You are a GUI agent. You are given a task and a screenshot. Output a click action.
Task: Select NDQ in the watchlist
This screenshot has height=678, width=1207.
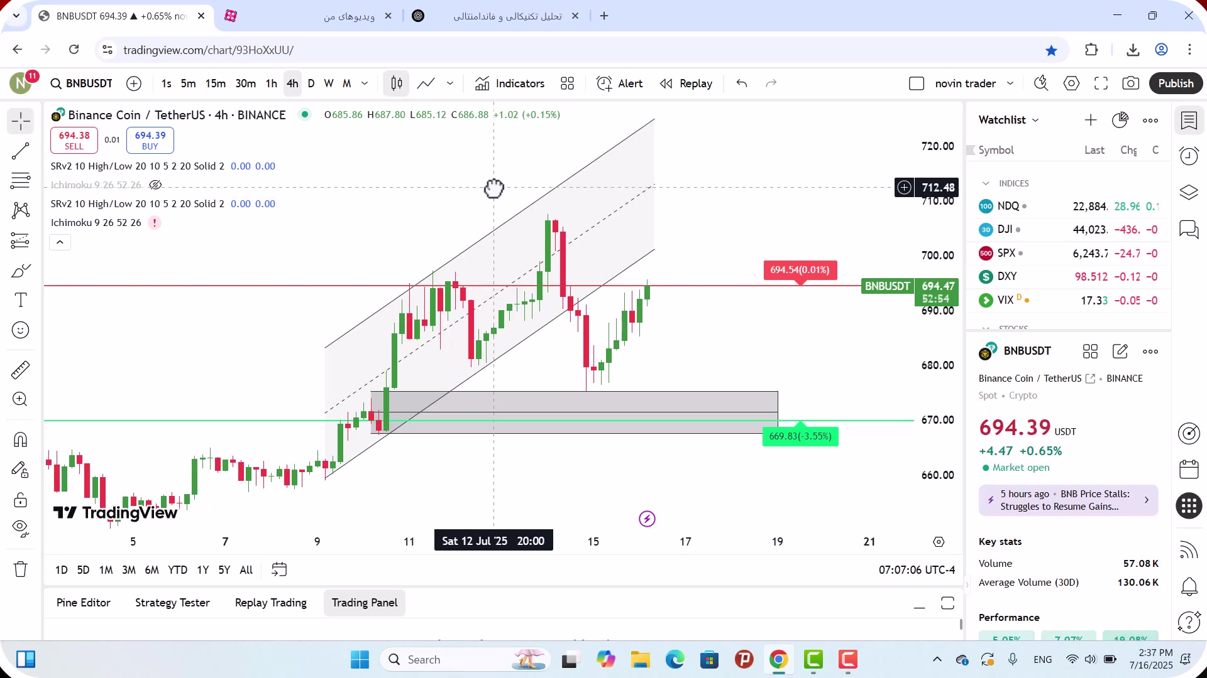[x=1069, y=206]
